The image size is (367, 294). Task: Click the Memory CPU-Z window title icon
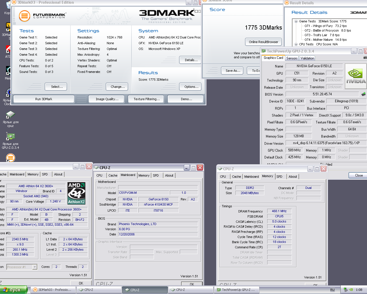(220, 169)
